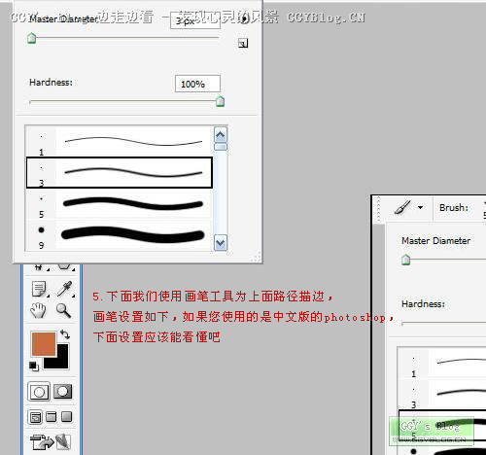Choose standard screen mode
The height and width of the screenshot is (455, 486).
click(x=35, y=417)
